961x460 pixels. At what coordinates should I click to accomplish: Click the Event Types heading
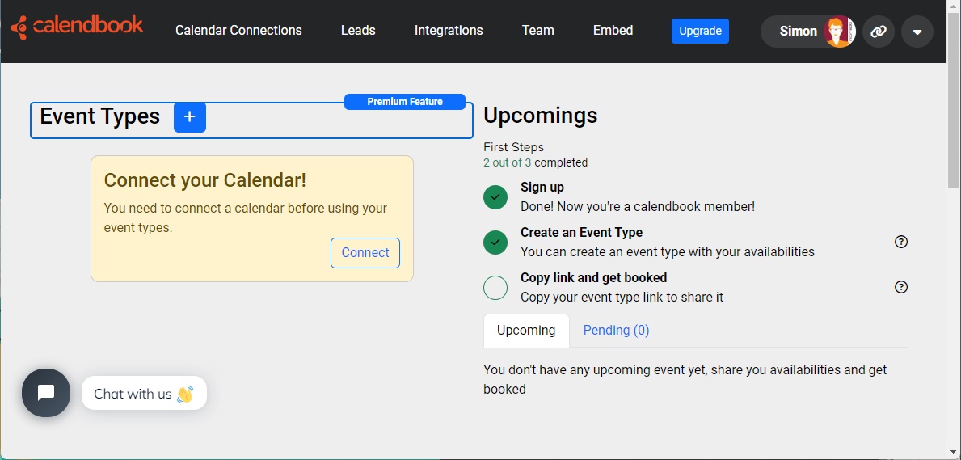pyautogui.click(x=100, y=116)
